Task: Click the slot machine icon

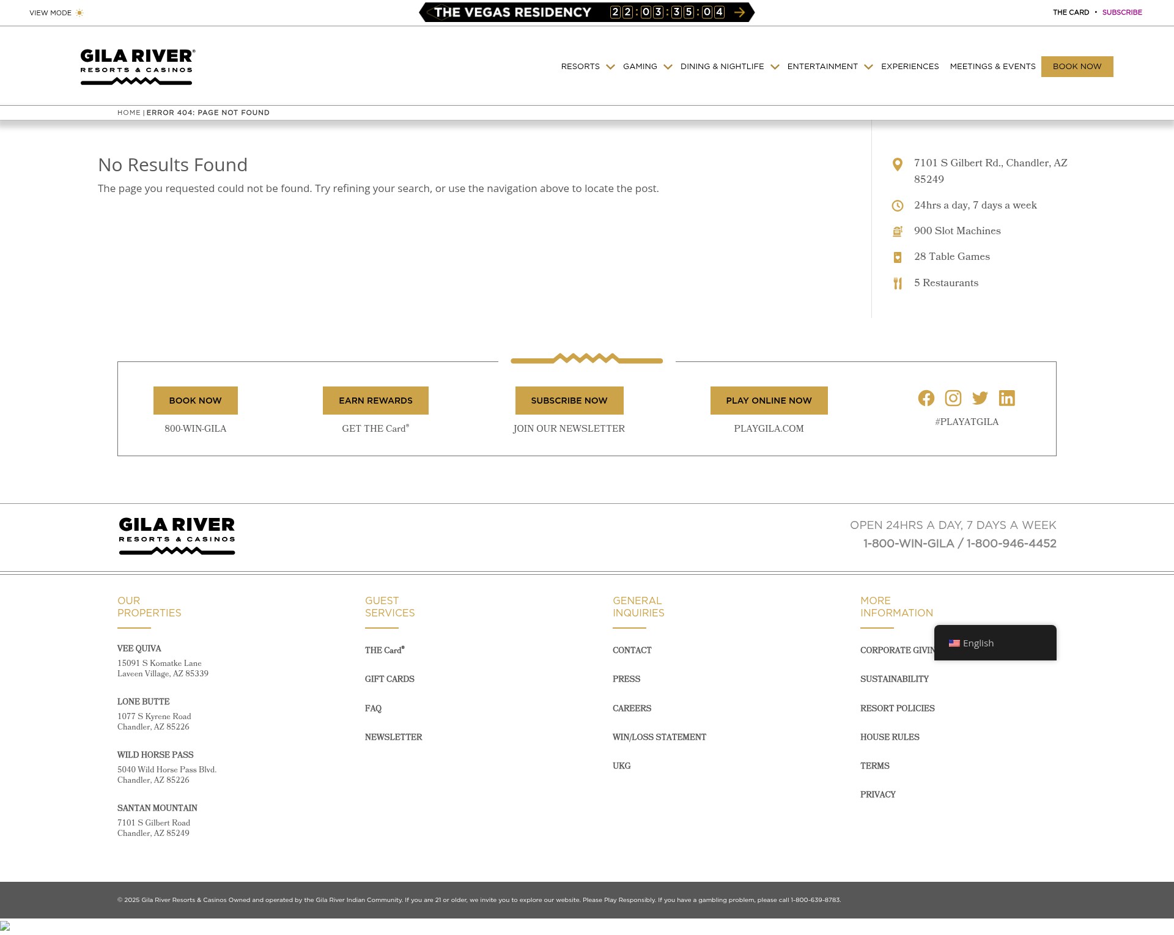Action: 898,232
